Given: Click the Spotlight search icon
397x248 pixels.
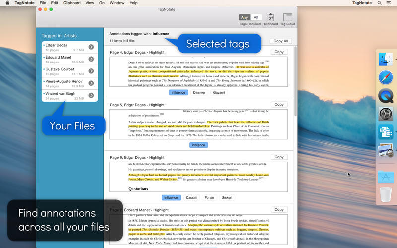Looking at the screenshot, I should 379,3.
